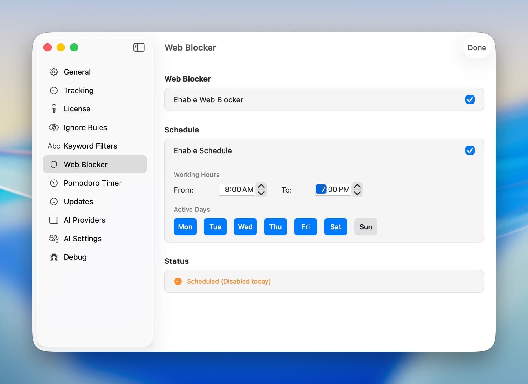Viewport: 528px width, 384px height.
Task: Deselect Wed from active days
Action: (x=245, y=227)
